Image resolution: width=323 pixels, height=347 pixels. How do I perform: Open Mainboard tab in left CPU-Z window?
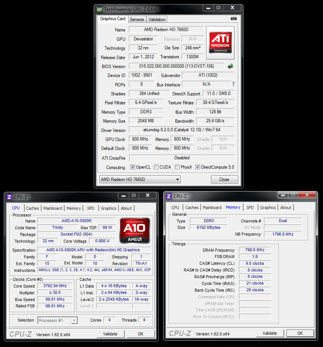point(53,208)
